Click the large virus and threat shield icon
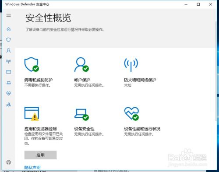Image resolution: width=219 pixels, height=172 pixels. (32, 64)
